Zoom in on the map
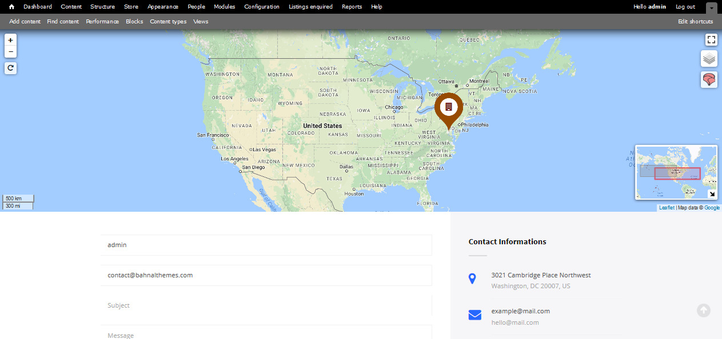The image size is (722, 339). (x=10, y=40)
